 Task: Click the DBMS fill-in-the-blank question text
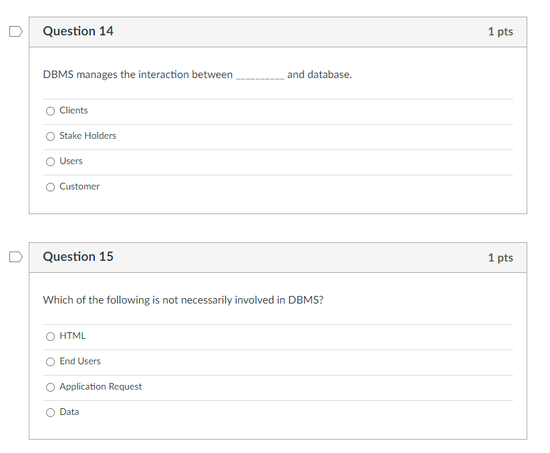click(x=198, y=74)
